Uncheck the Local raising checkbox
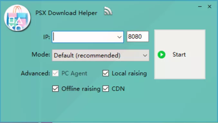This screenshot has width=218, height=123. pos(106,73)
